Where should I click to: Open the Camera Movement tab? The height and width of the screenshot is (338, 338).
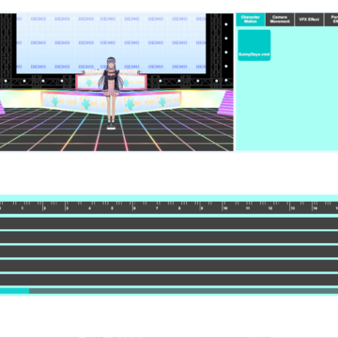click(280, 20)
